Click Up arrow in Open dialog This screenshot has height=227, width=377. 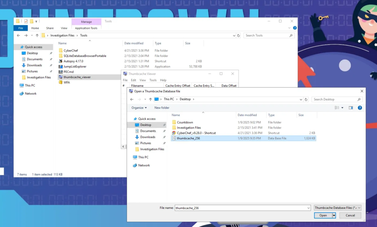coord(150,99)
